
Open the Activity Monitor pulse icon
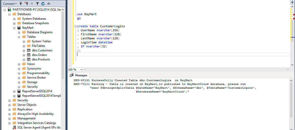pyautogui.click(x=49, y=4)
